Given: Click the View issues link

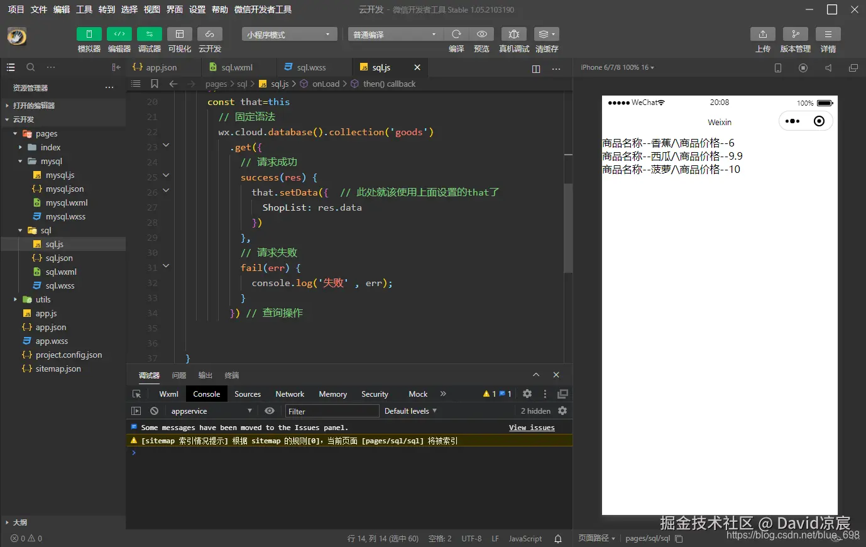Looking at the screenshot, I should pyautogui.click(x=532, y=428).
